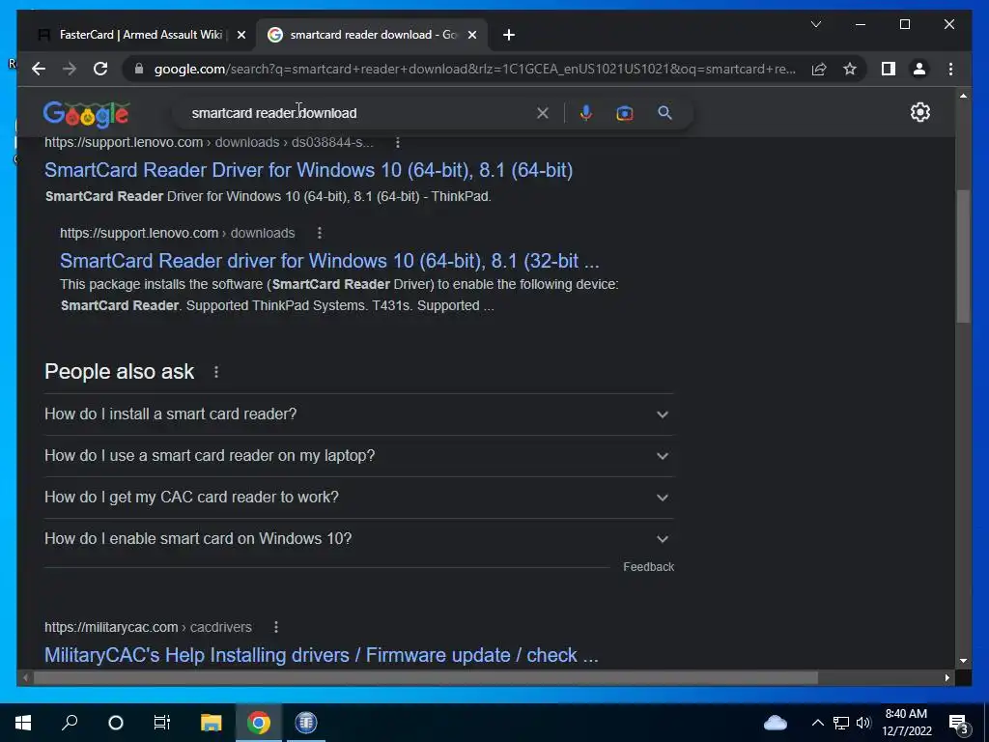Screen dimensions: 989x742
Task: Open more options for militarycac result
Action: [275, 627]
